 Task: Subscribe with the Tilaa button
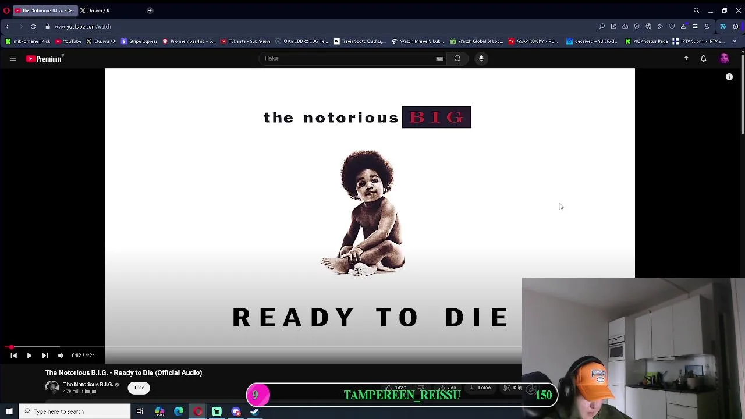(139, 388)
